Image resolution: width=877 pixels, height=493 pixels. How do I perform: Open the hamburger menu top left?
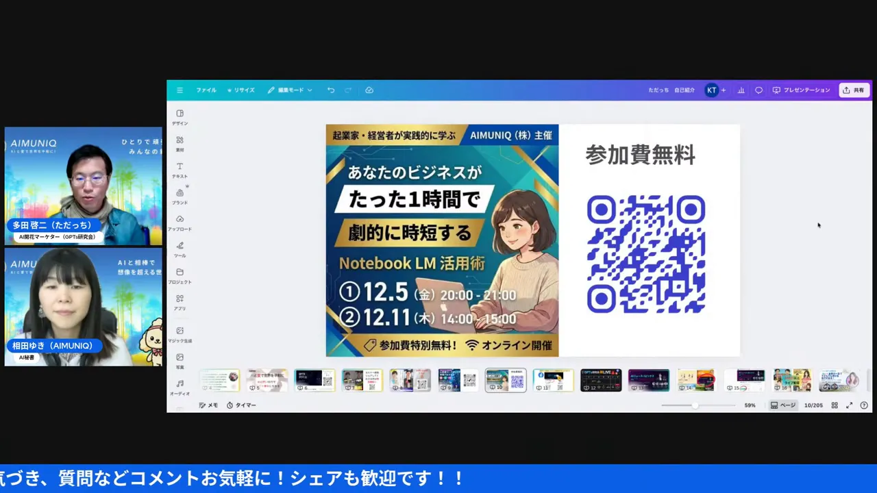click(180, 90)
